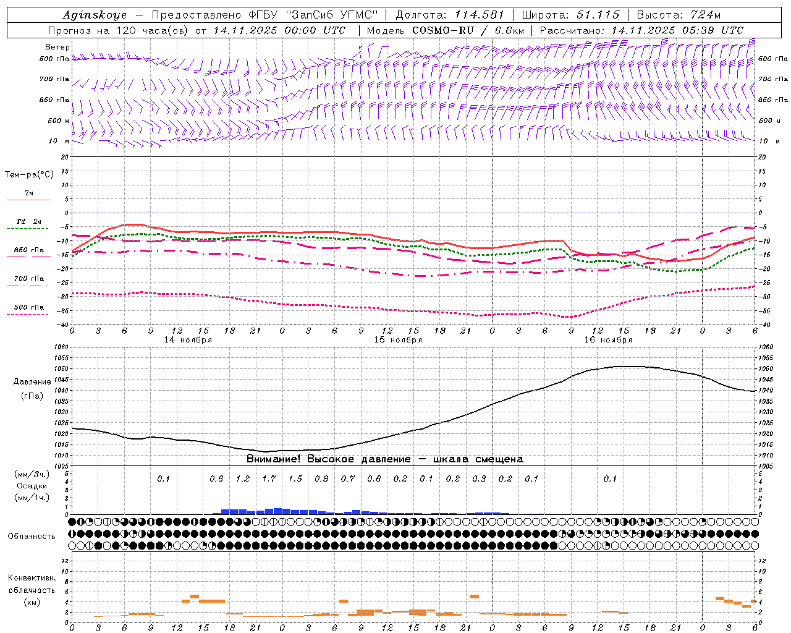
Task: Click the 500 гПа temperature legend entry
Action: tap(29, 307)
